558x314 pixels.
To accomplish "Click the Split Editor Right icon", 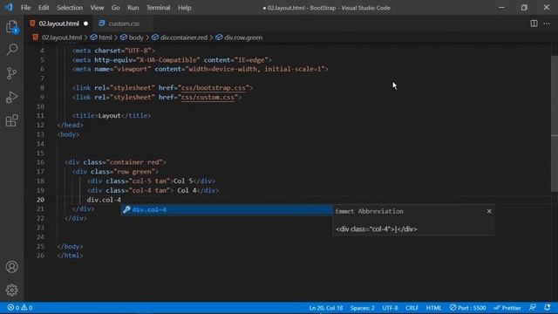I will [534, 24].
